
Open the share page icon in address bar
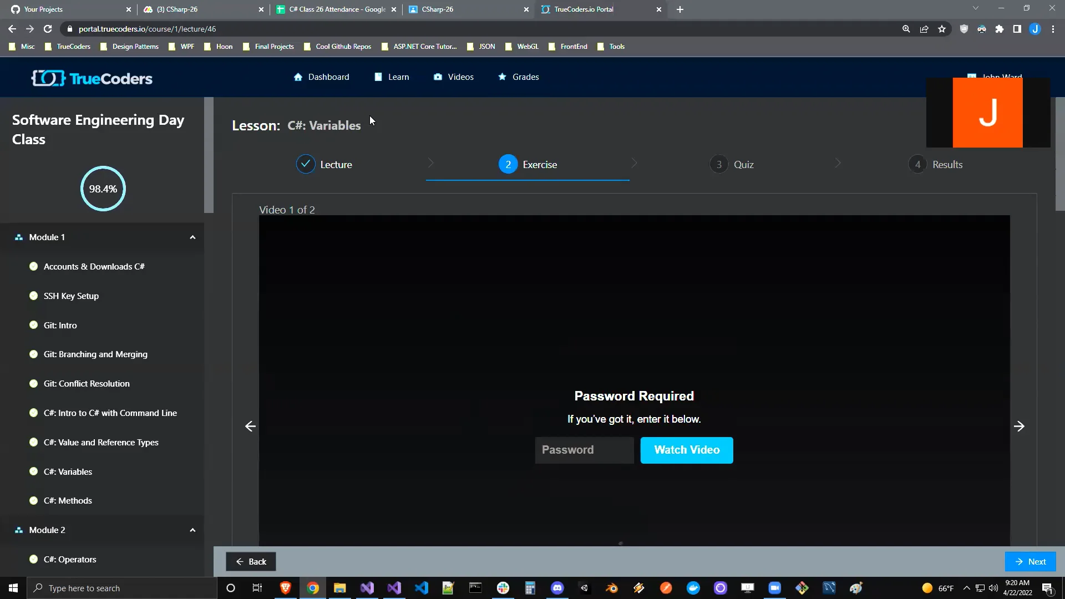924,29
